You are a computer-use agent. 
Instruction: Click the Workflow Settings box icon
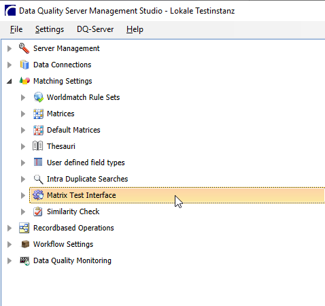tap(25, 244)
